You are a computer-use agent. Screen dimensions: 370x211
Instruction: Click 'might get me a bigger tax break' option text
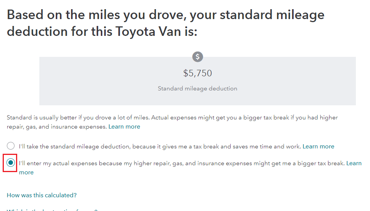[299, 163]
